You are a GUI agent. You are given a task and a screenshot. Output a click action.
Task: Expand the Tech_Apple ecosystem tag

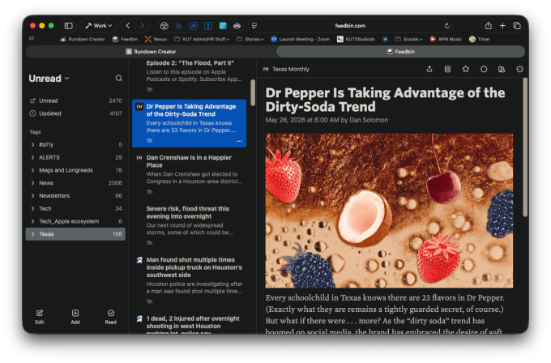(x=32, y=221)
